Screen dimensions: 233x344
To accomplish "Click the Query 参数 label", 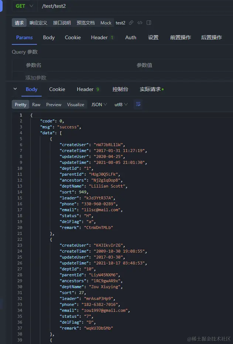I will coord(24,52).
